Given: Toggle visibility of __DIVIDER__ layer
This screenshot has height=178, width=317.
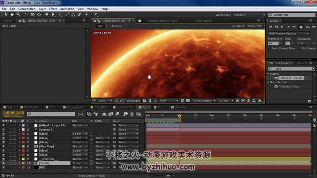Looking at the screenshot, I should [x=4, y=159].
